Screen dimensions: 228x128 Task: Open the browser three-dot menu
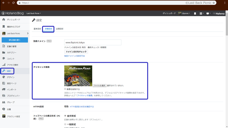click(x=225, y=3)
